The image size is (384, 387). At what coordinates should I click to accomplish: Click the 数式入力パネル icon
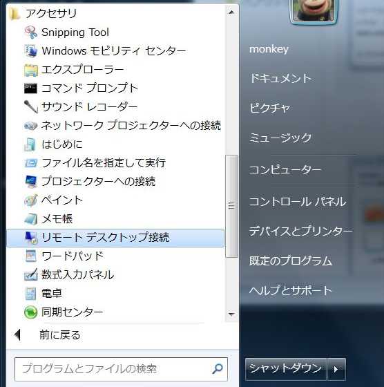31,275
